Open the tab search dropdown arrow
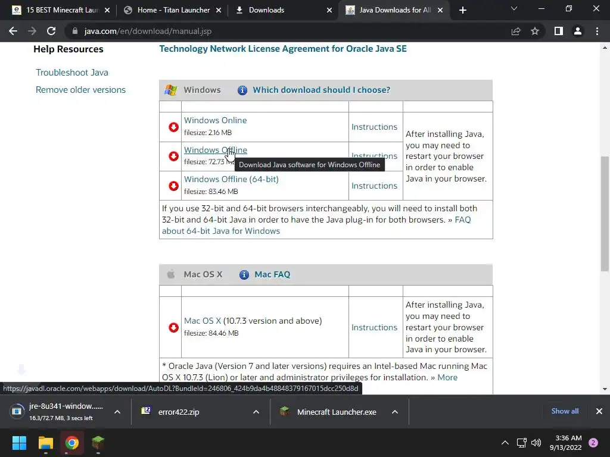This screenshot has width=610, height=457. 514,8
